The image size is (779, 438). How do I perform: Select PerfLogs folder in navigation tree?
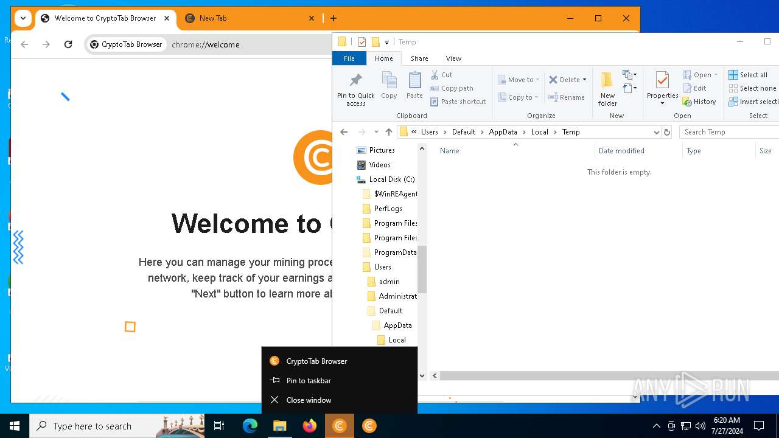(x=388, y=209)
